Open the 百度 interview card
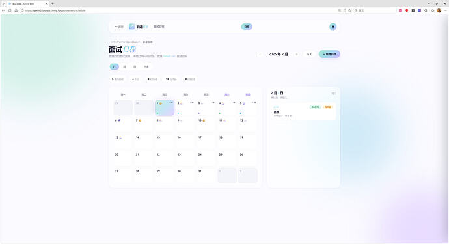Viewport: 449px width, 244px height. point(303,111)
